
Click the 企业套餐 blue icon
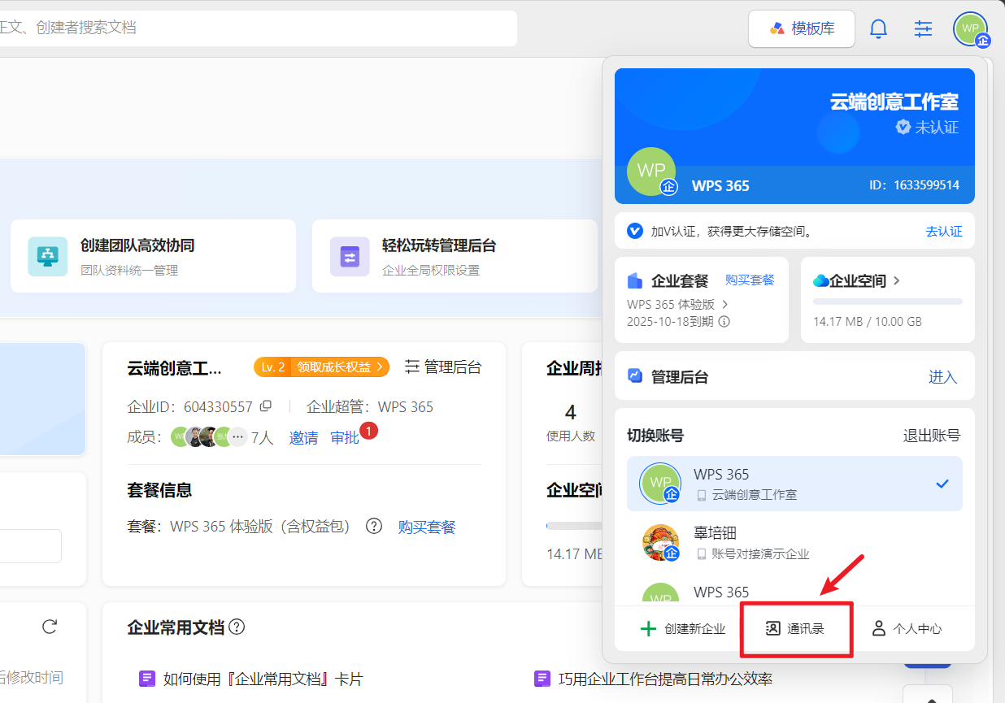635,280
